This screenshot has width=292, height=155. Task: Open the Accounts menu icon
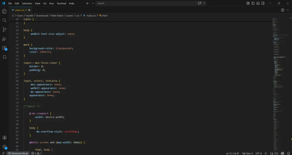click(4, 138)
